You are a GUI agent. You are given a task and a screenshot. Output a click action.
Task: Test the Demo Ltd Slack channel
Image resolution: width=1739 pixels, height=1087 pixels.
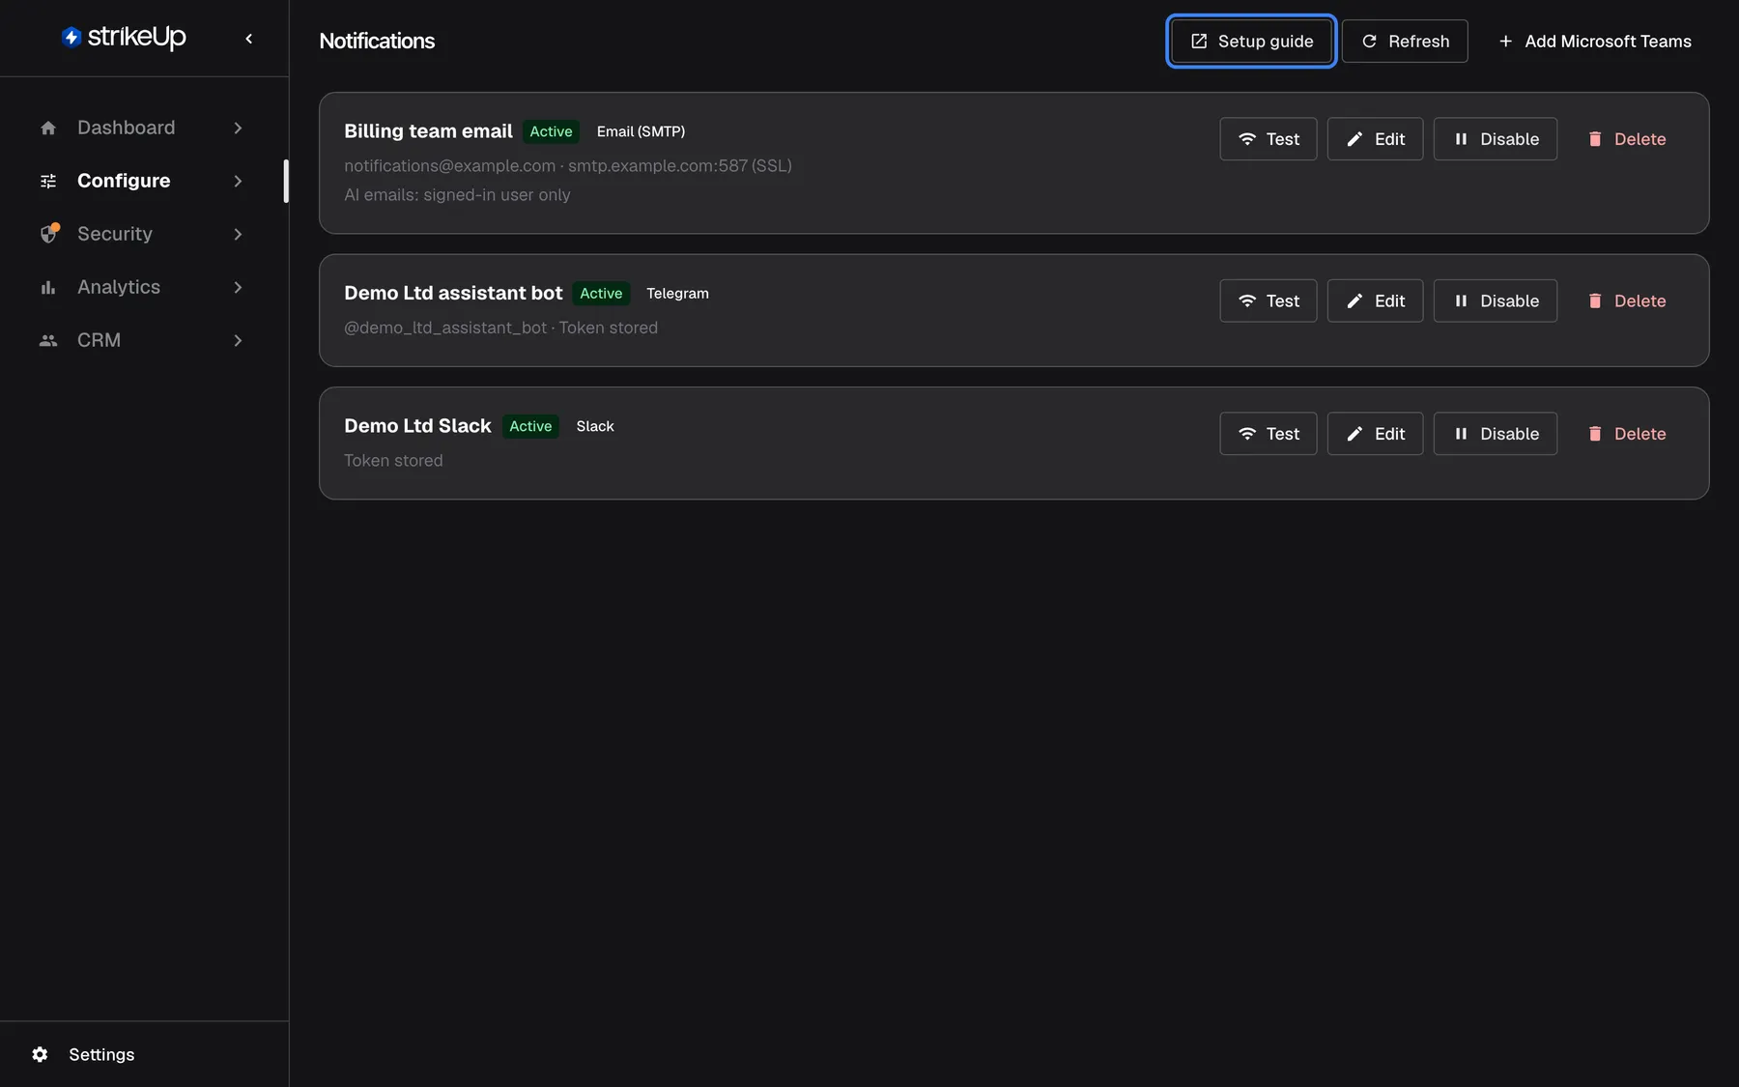click(1268, 434)
